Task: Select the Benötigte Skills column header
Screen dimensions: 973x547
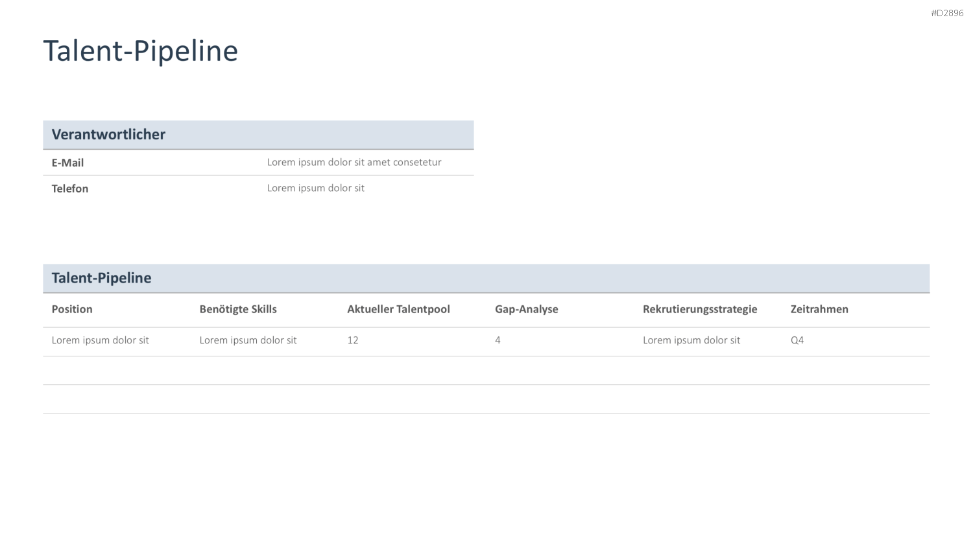Action: pos(238,309)
